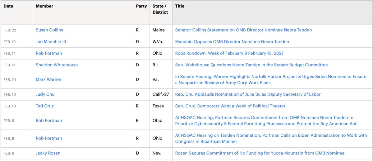
Task: Open Rob Portman link in Feb. 14 row
Action: click(49, 53)
